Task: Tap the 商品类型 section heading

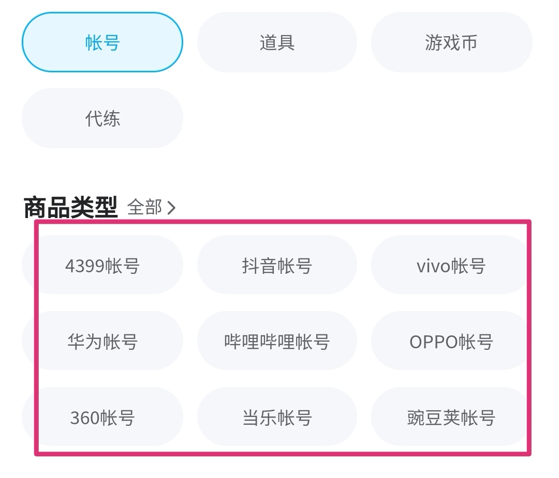Action: point(71,207)
